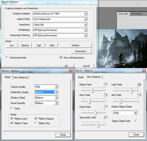Open the Texture Quality dropdown
The width and height of the screenshot is (147, 141).
click(x=46, y=87)
